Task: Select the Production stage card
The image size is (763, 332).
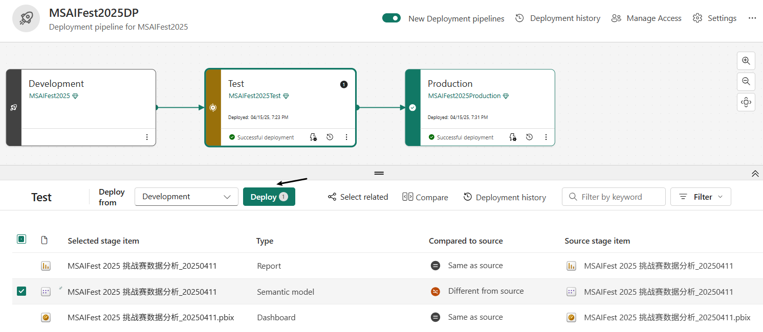Action: [480, 108]
